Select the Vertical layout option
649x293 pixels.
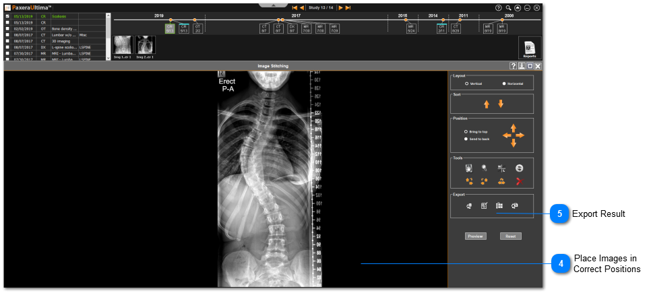466,84
